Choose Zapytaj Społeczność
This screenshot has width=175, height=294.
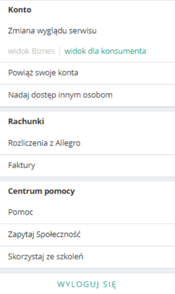[87, 235]
